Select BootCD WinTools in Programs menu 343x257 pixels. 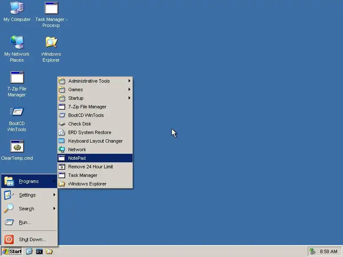(95, 115)
